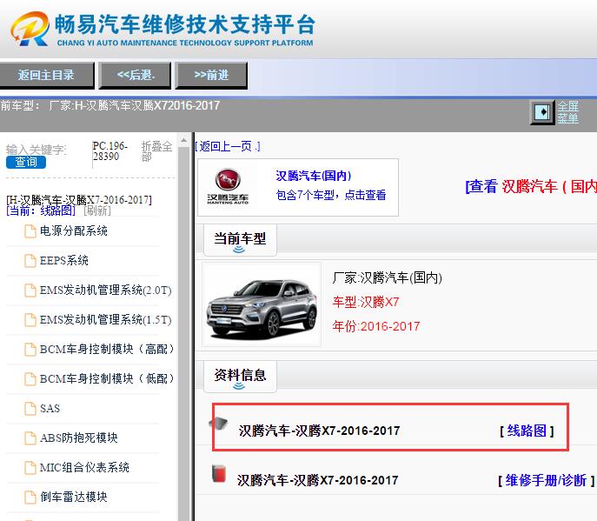597x521 pixels.
Task: Go back with <<后退 button
Action: (x=135, y=75)
